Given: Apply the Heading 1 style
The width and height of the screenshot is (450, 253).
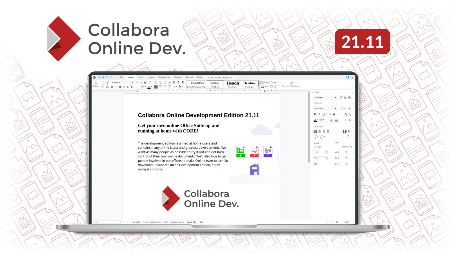Looking at the screenshot, I should click(232, 84).
